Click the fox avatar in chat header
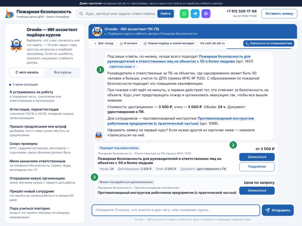The height and width of the screenshot is (226, 302). [97, 31]
